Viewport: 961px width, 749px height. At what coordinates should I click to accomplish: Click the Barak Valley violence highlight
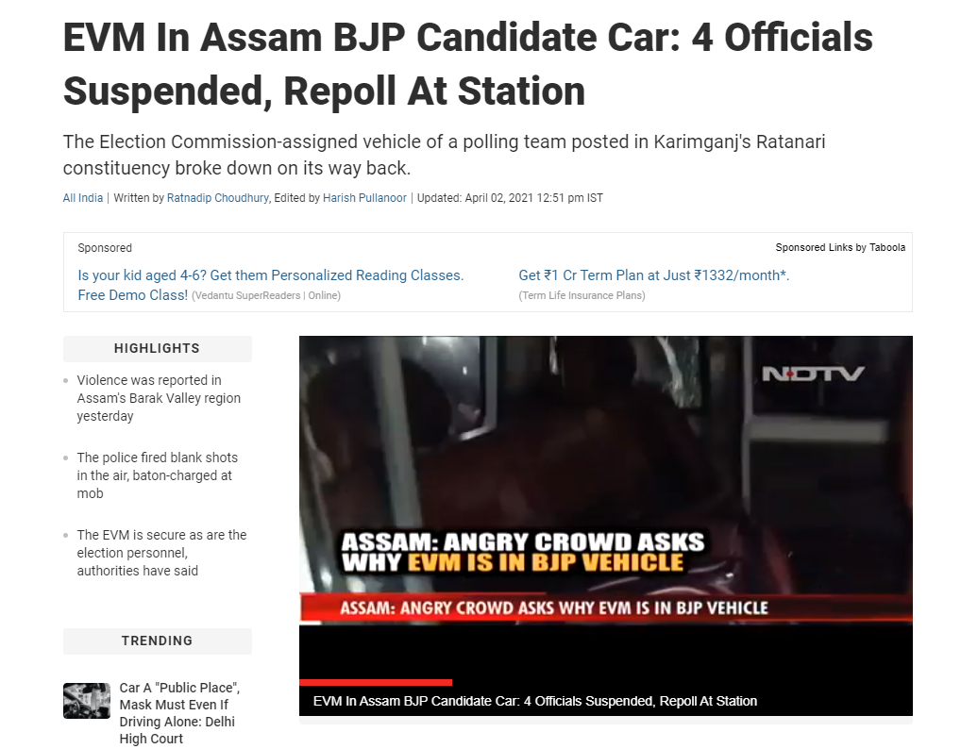point(159,398)
